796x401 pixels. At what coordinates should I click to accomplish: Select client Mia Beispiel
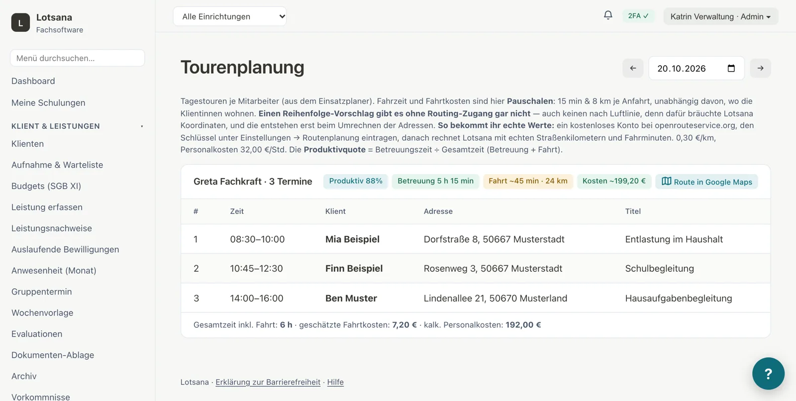[x=352, y=239]
